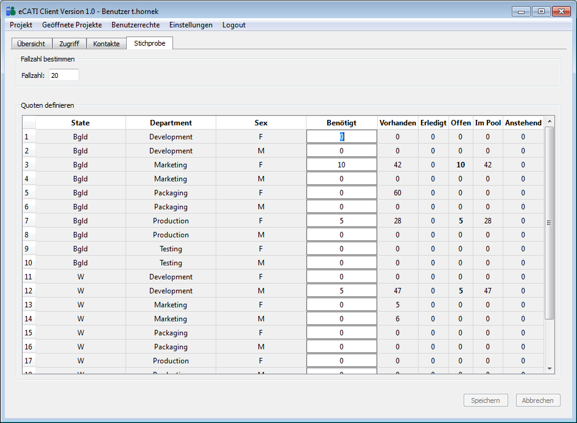Click into the Fallzahl input field
Screen dimensions: 577x423
click(64, 75)
